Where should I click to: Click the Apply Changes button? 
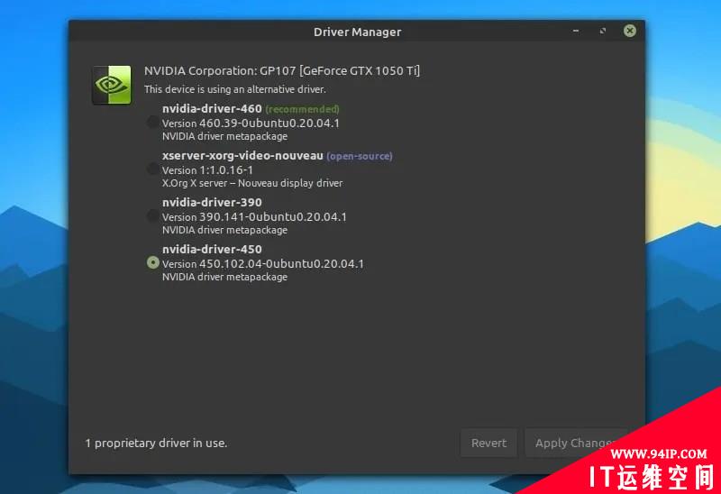pyautogui.click(x=575, y=443)
